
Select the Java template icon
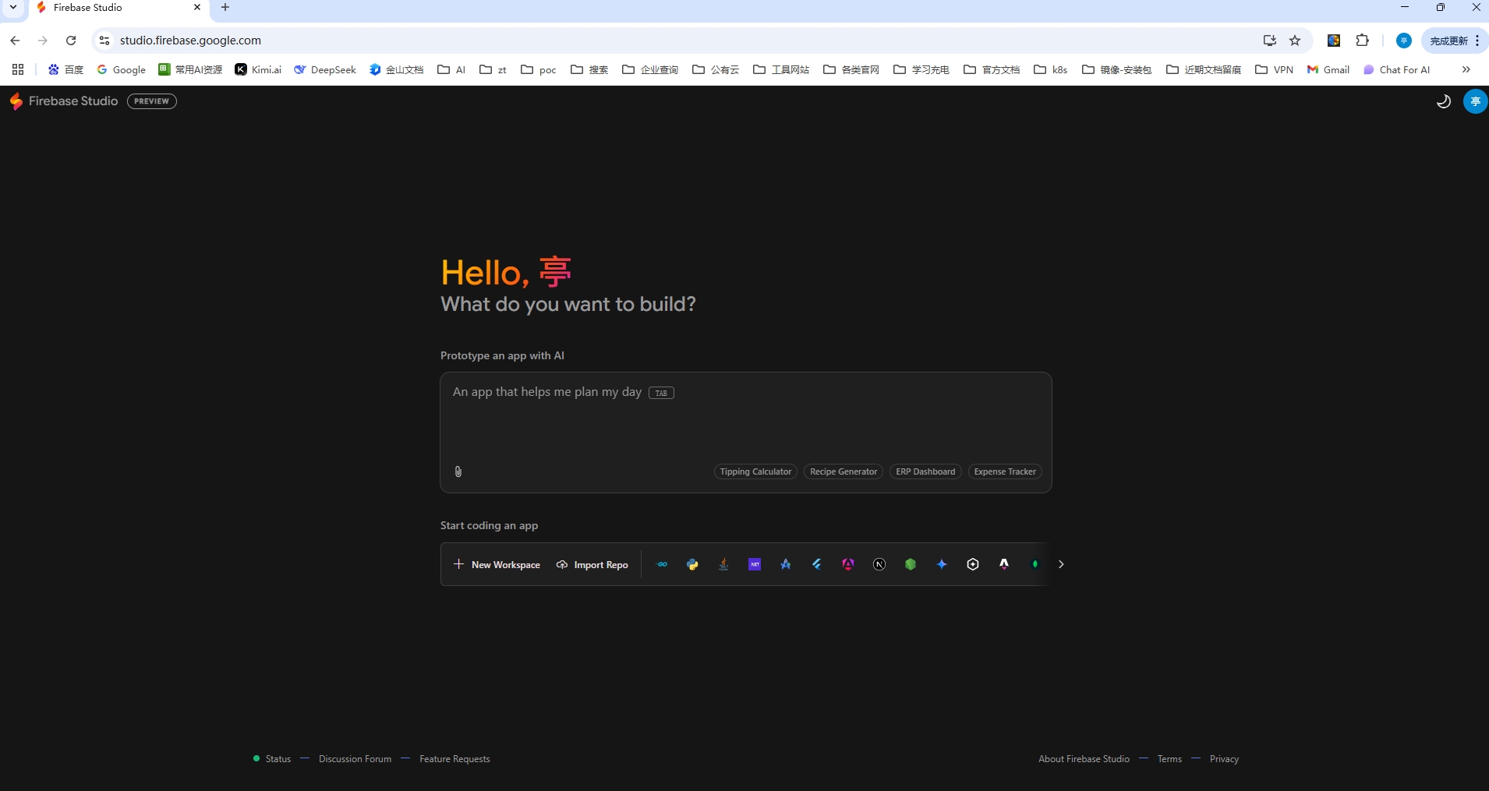coord(723,564)
